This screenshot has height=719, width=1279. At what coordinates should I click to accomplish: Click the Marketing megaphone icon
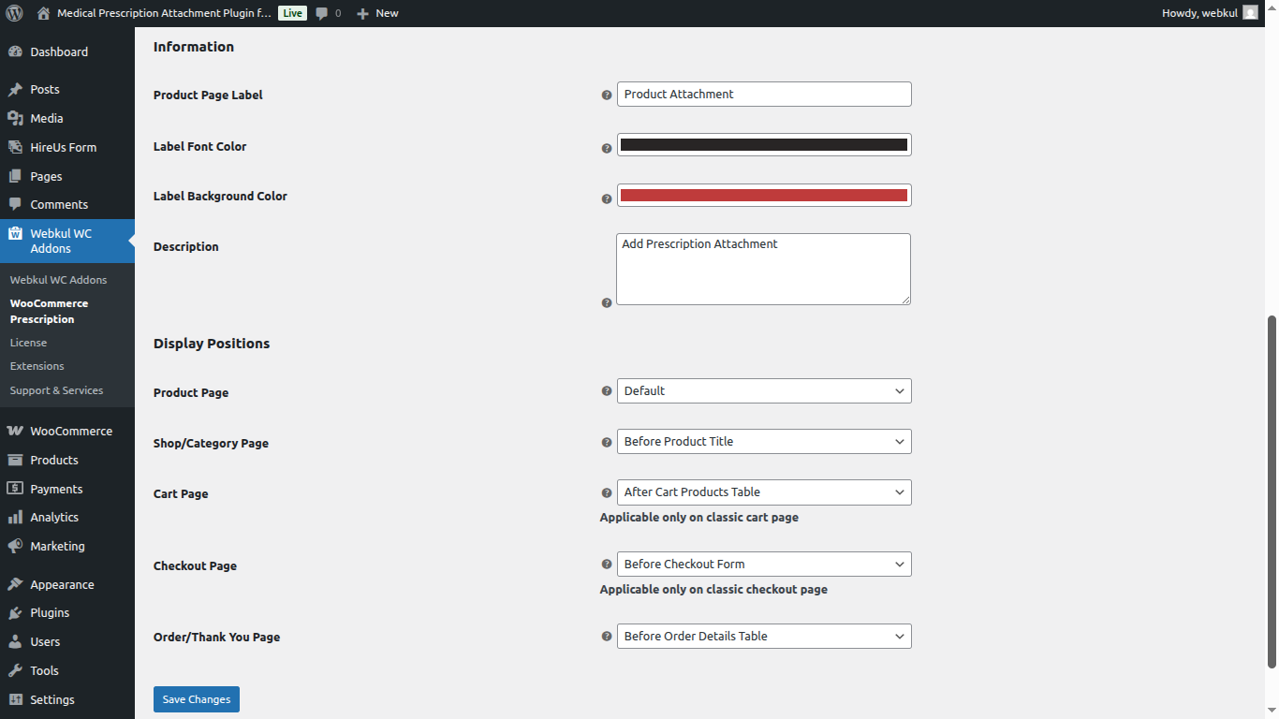[x=15, y=546]
